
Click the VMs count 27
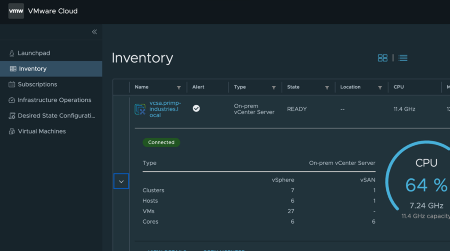pyautogui.click(x=291, y=211)
